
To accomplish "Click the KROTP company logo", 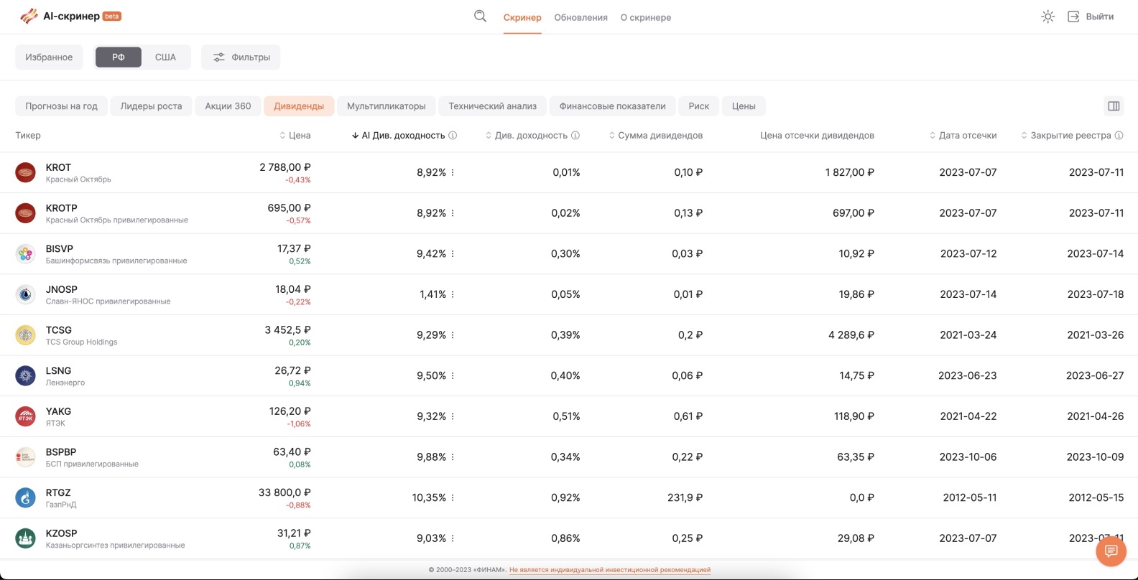I will point(26,213).
